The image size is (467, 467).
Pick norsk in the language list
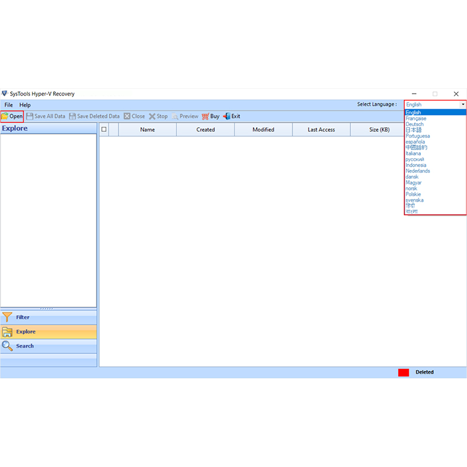coord(435,188)
